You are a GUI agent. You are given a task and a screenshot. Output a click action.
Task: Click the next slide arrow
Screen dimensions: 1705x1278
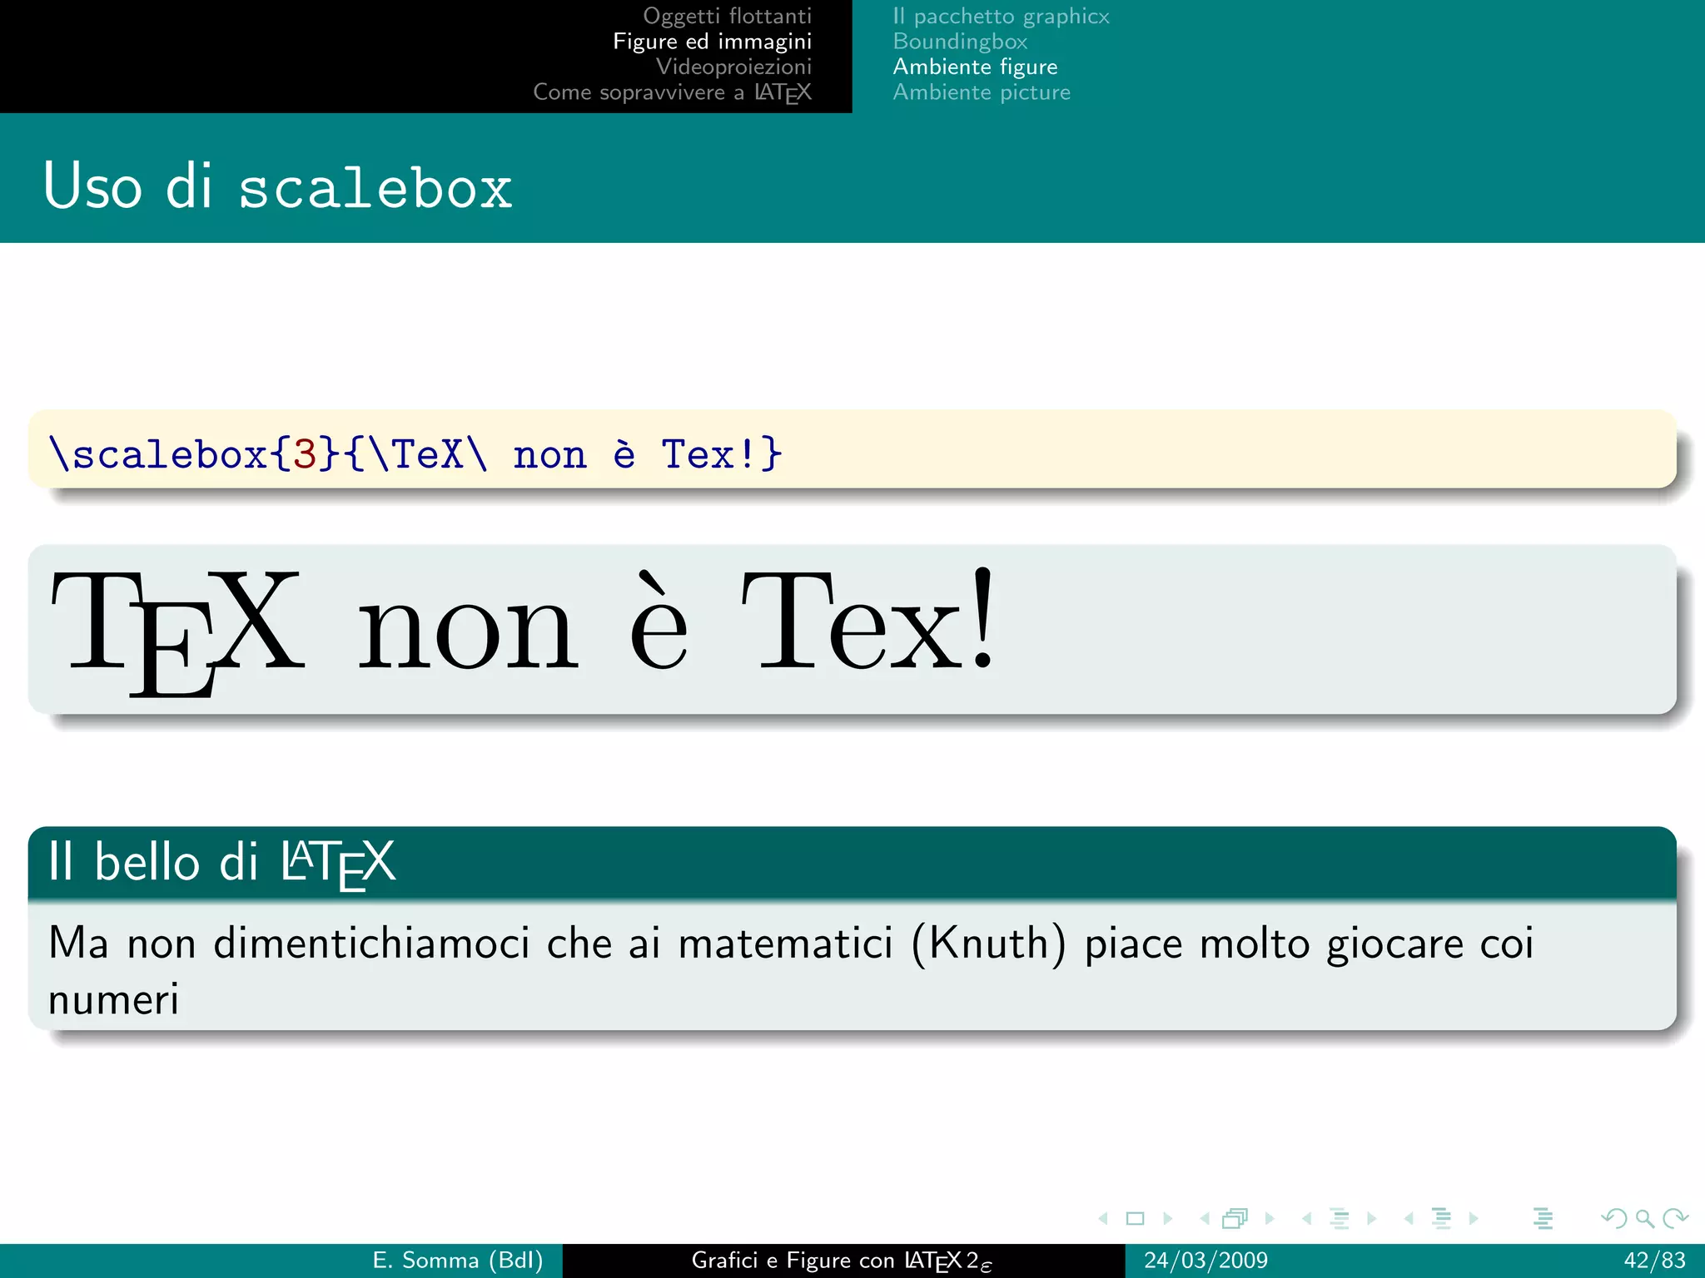(1168, 1219)
